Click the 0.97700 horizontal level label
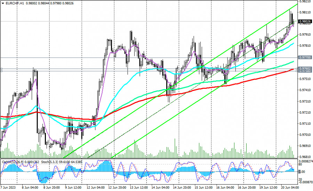Screen dimensions: 313x191 304,57
